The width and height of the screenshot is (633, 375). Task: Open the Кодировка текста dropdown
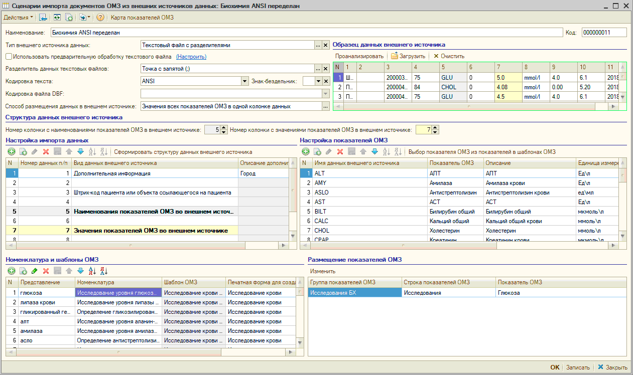245,81
